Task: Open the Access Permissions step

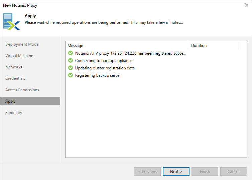Action: coord(22,90)
